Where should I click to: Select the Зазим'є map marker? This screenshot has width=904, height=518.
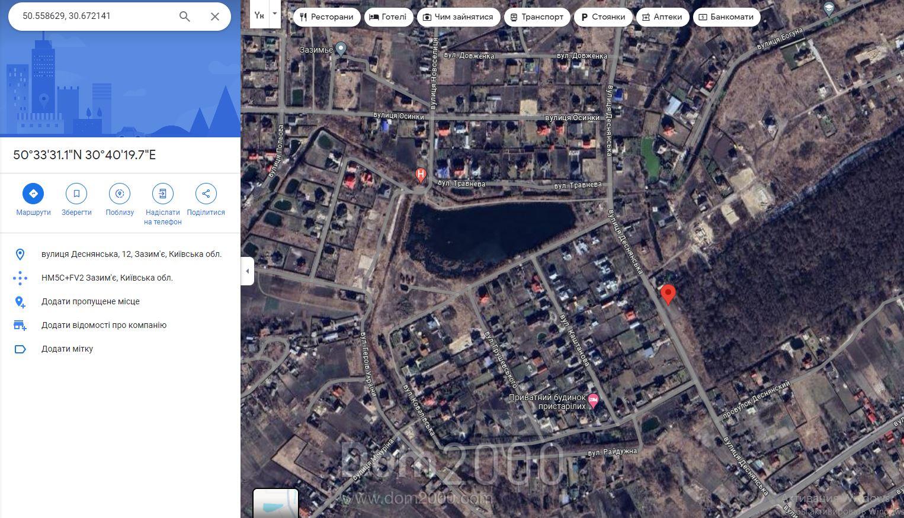coord(341,49)
